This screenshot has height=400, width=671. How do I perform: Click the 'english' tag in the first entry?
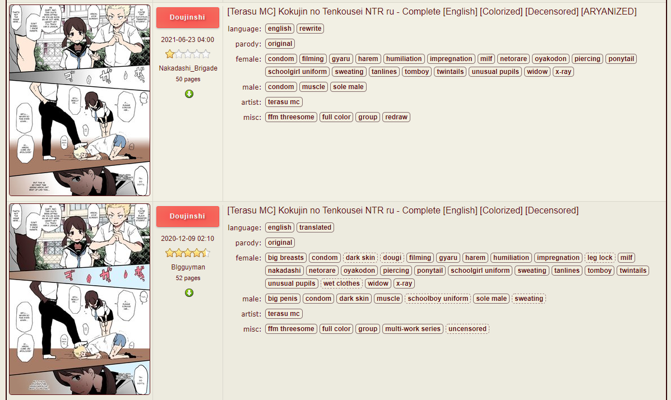(x=279, y=29)
